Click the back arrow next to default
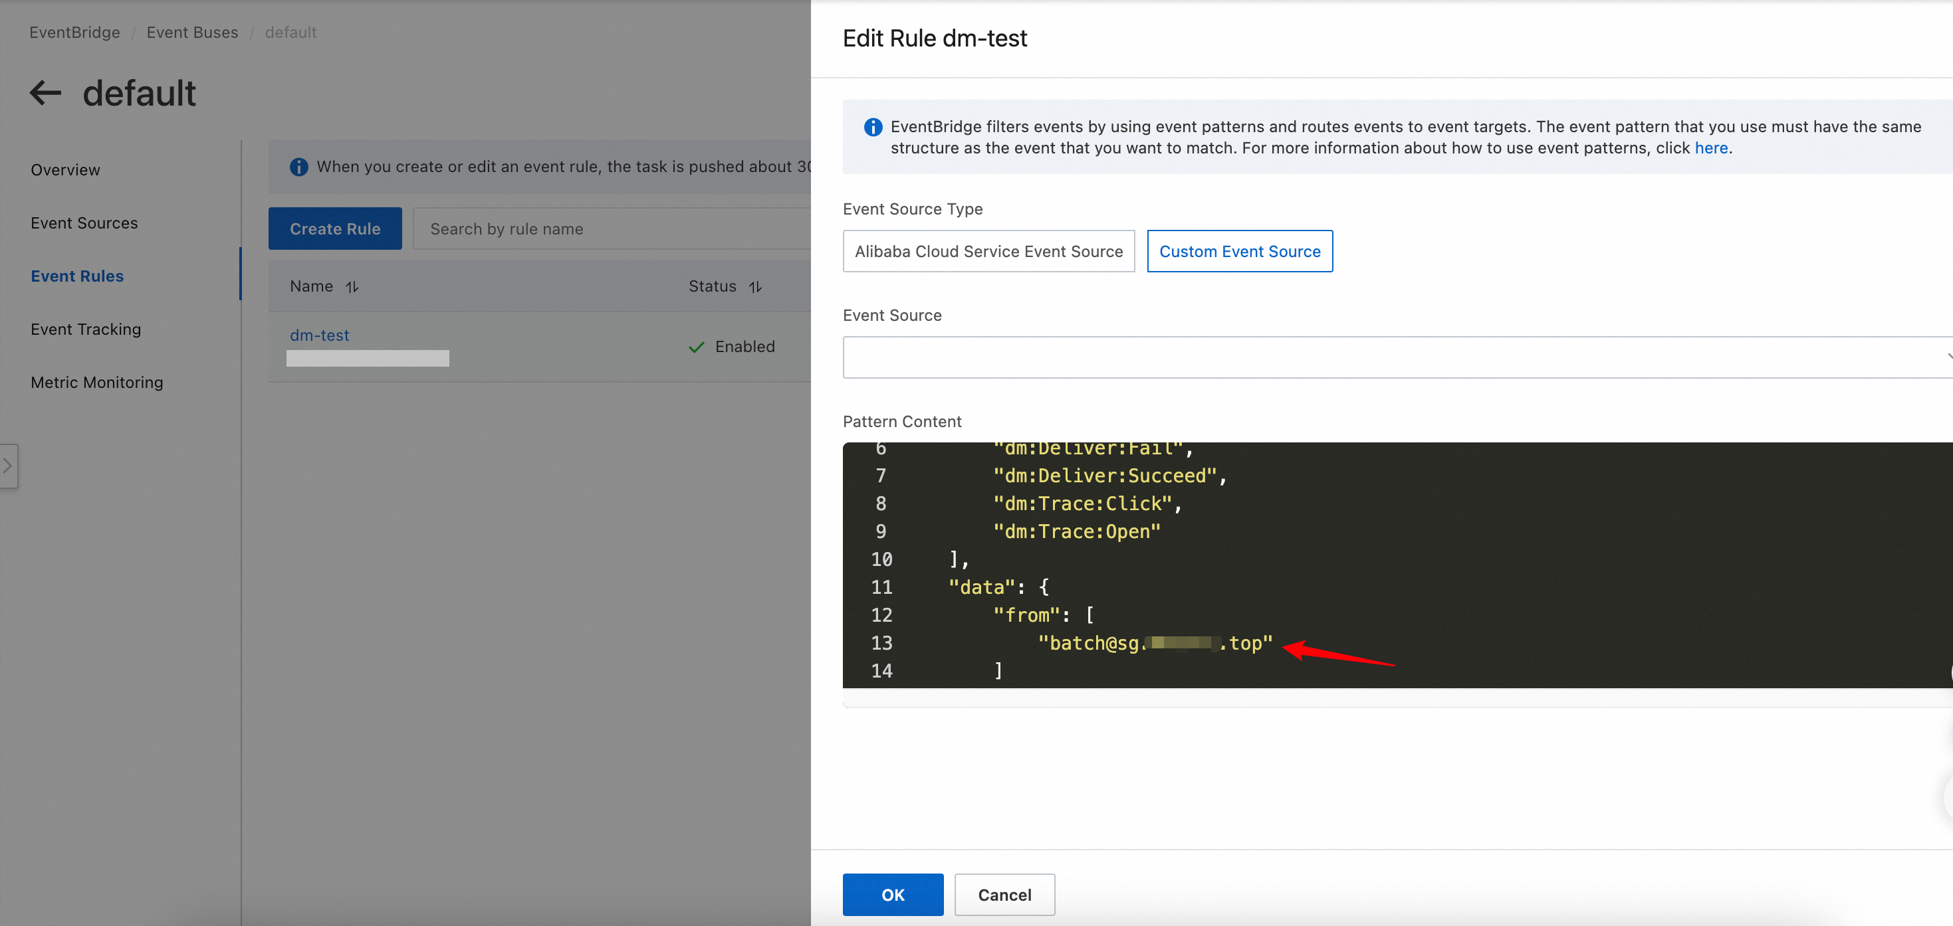 [45, 93]
